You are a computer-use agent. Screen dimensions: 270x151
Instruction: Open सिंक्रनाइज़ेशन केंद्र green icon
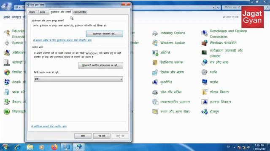tap(7, 112)
